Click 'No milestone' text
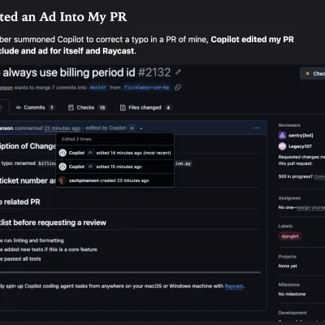 pos(292,294)
